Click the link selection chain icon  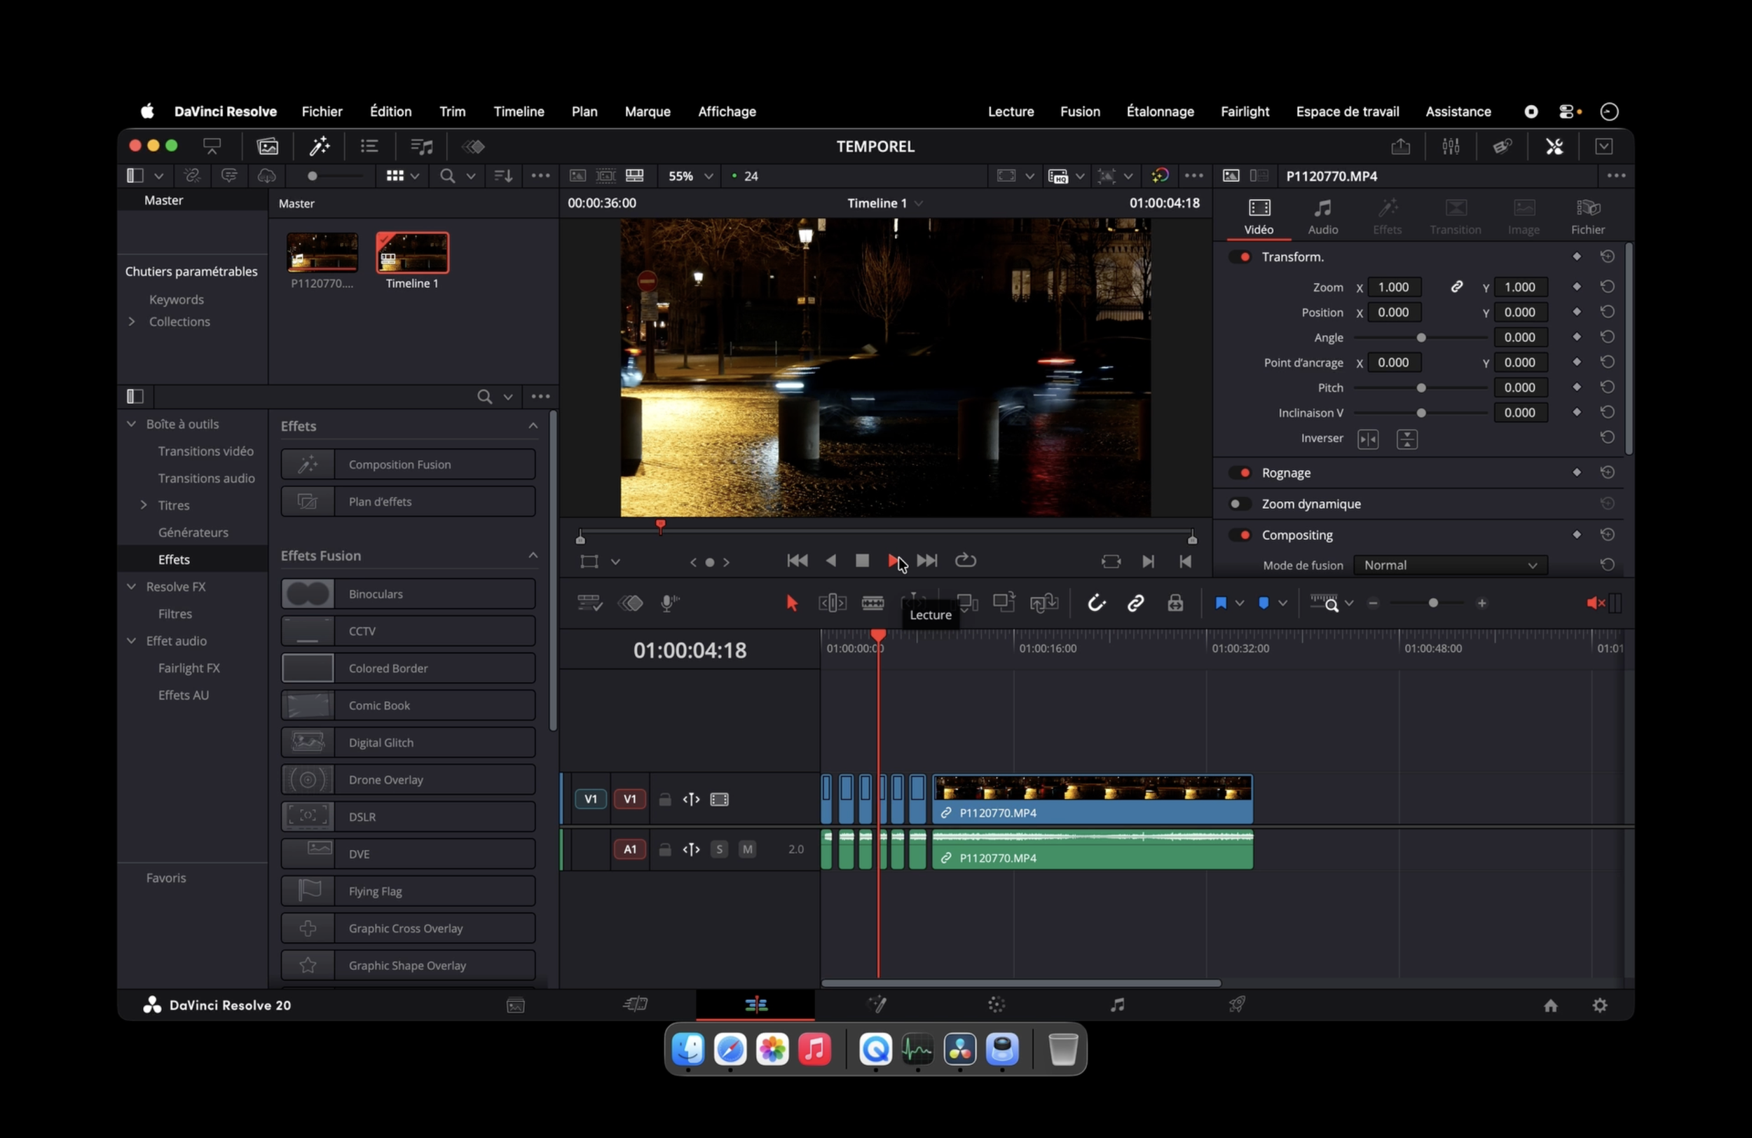(x=1135, y=603)
